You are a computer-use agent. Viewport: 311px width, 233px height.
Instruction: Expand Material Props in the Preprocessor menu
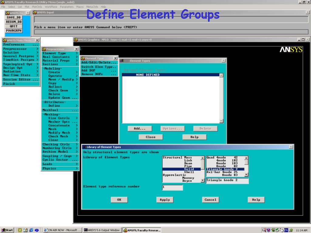[x=60, y=60]
